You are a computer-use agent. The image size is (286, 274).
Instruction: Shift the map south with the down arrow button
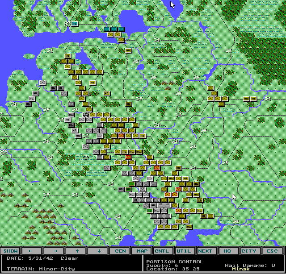[x=98, y=251]
